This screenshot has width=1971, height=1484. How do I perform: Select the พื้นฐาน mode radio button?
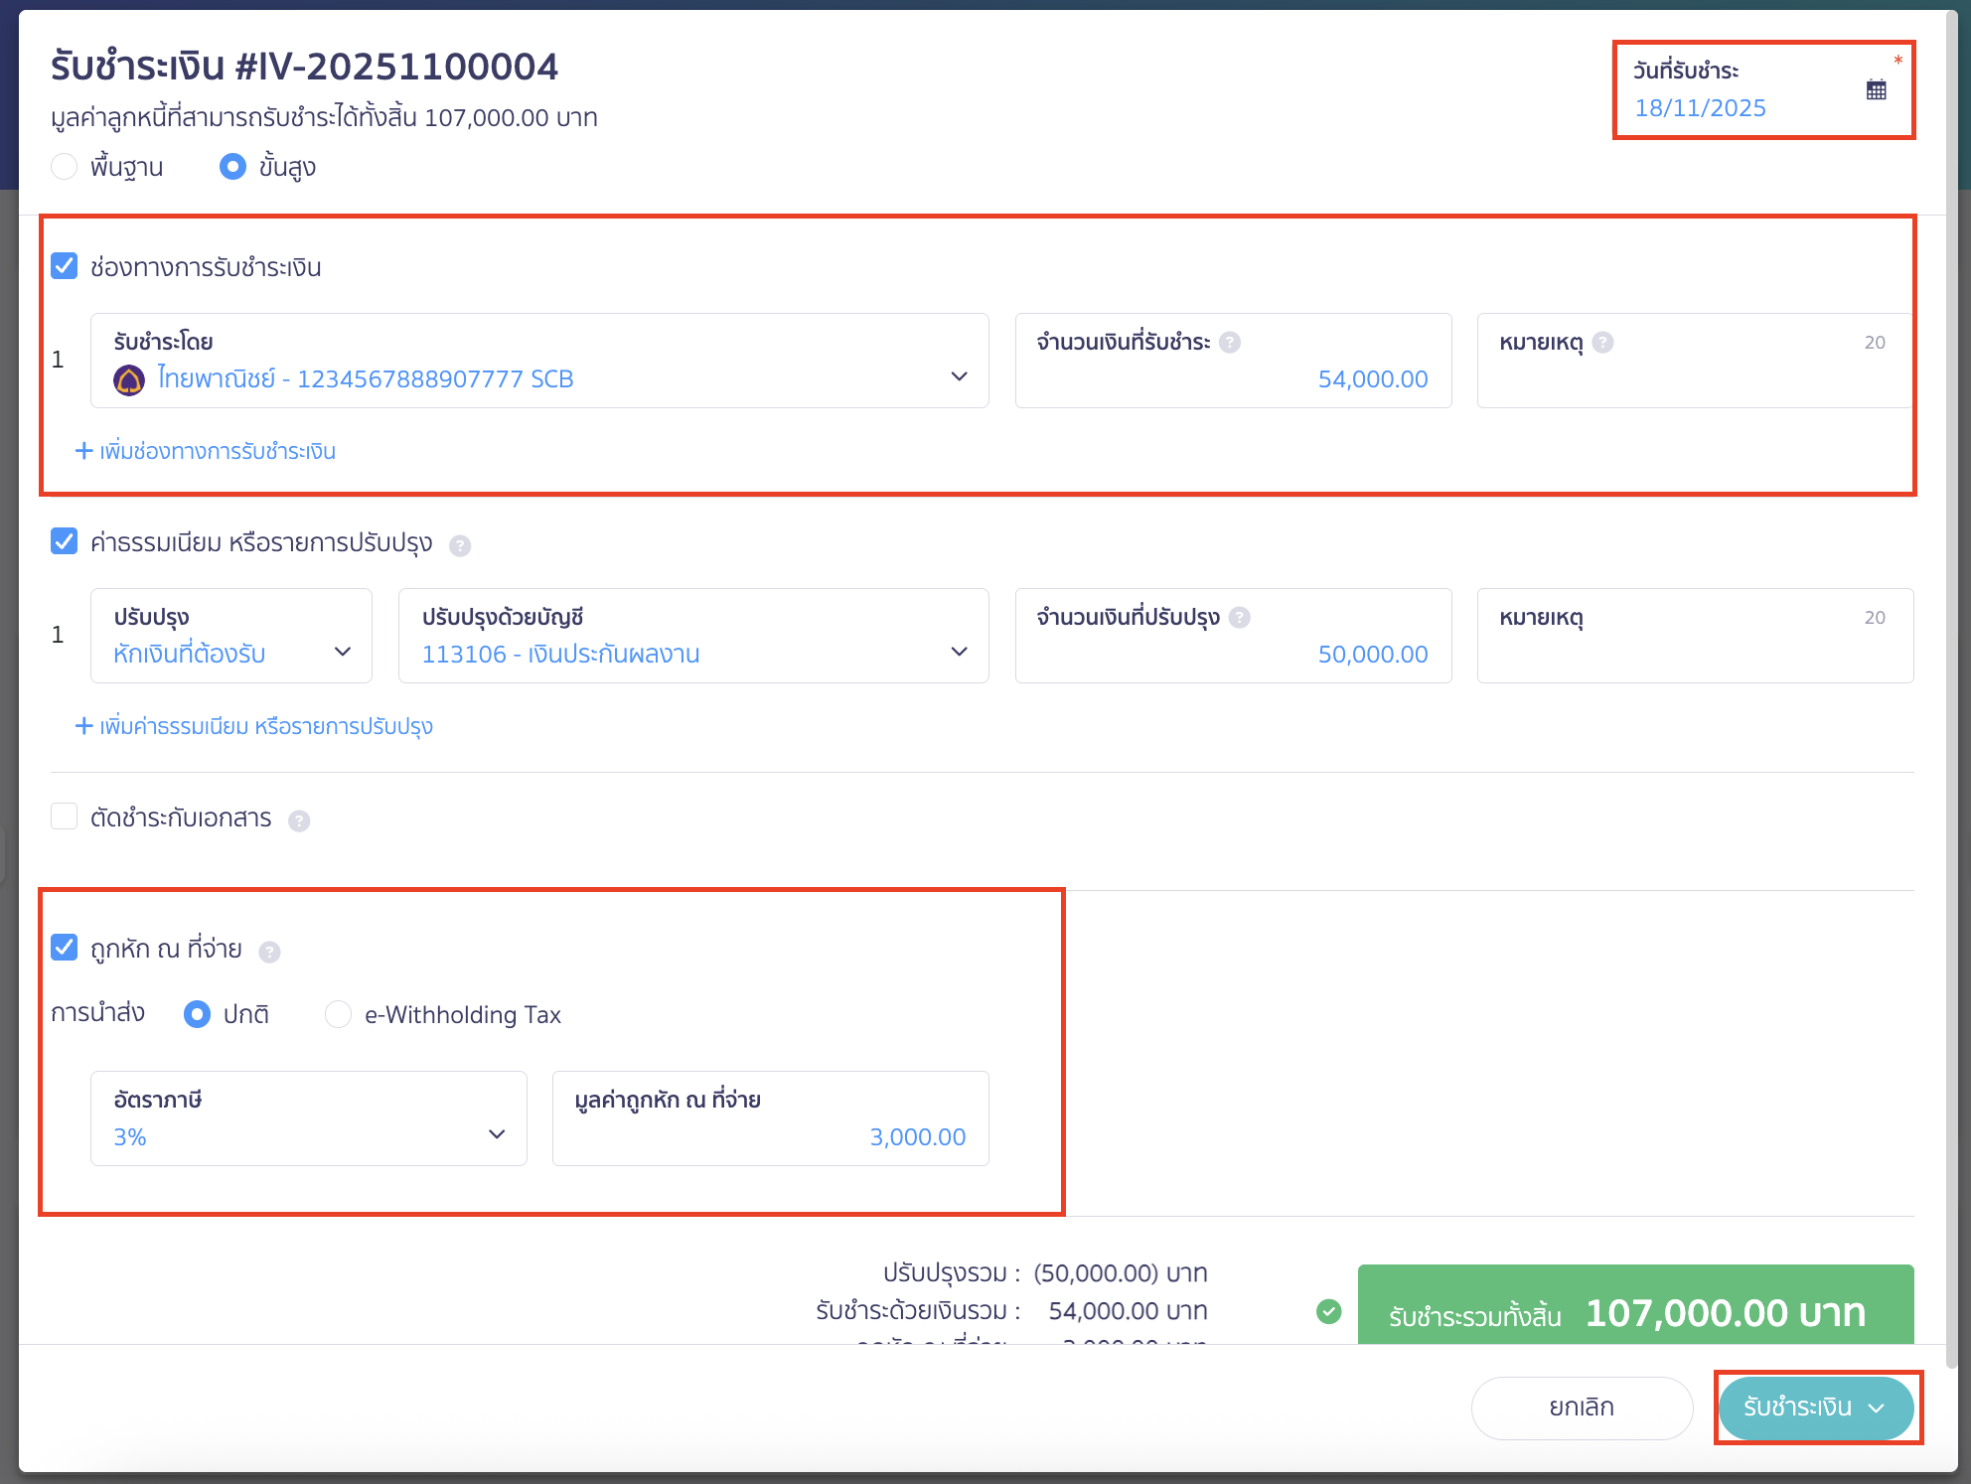[x=65, y=167]
